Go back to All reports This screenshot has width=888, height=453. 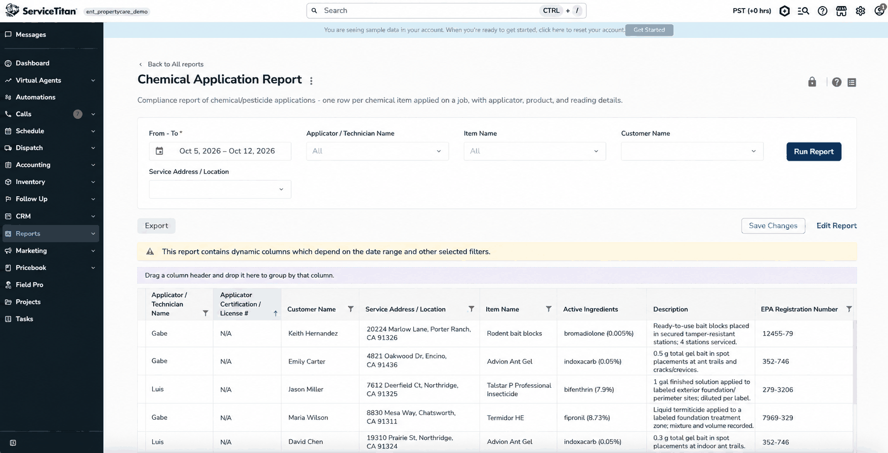point(171,64)
